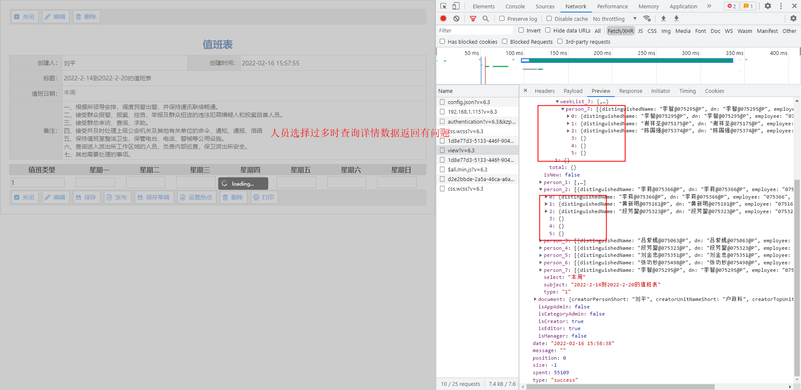This screenshot has width=801, height=390.
Task: Stop recording network log
Action: pos(443,19)
